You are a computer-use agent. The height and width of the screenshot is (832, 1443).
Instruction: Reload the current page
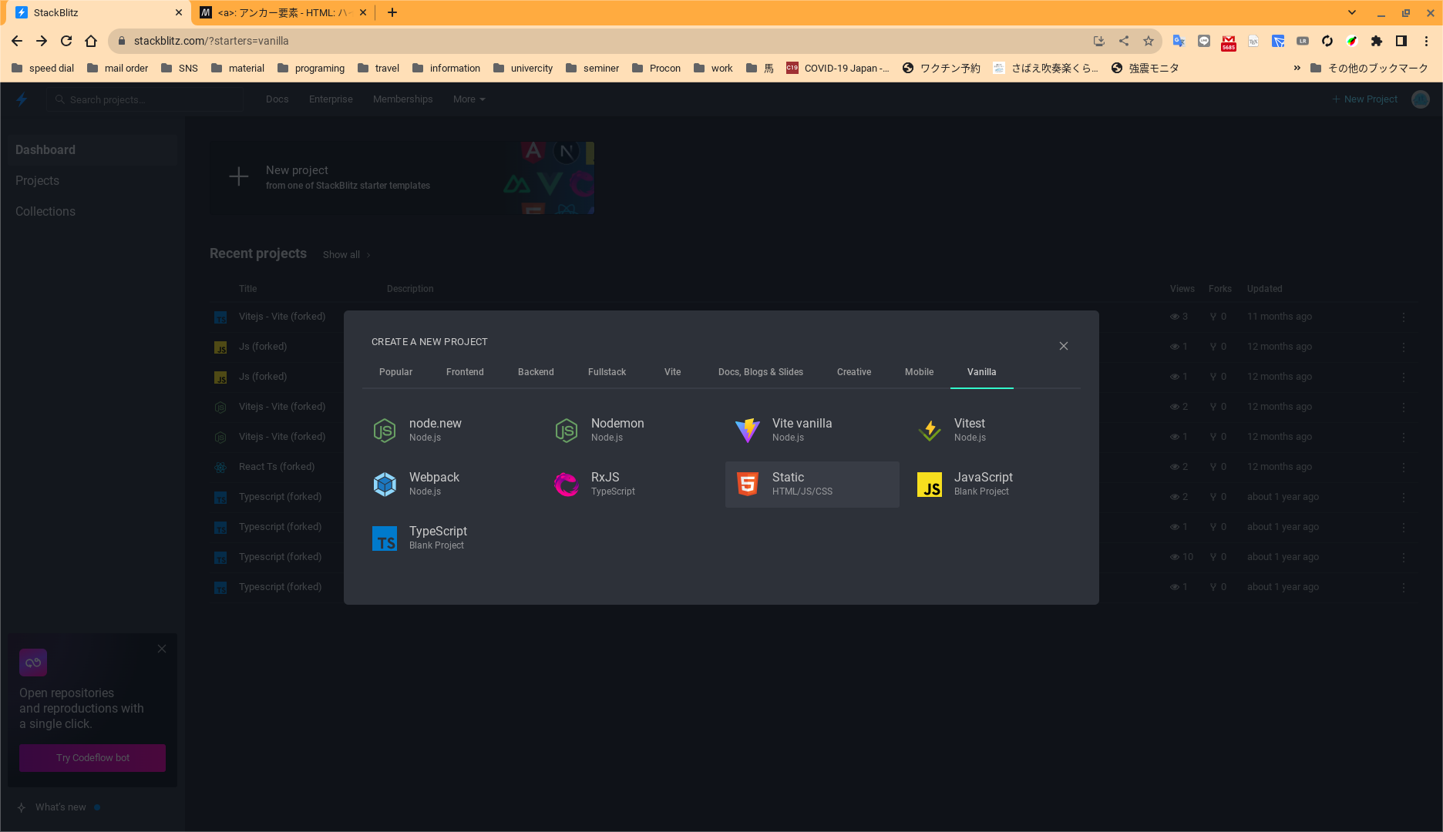(66, 41)
